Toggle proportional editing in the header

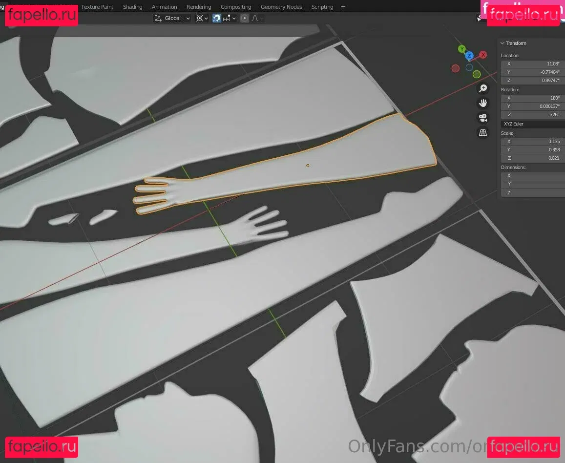tap(245, 18)
